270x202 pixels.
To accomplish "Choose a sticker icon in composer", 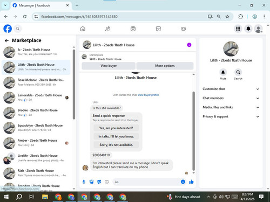I will pos(99,182).
